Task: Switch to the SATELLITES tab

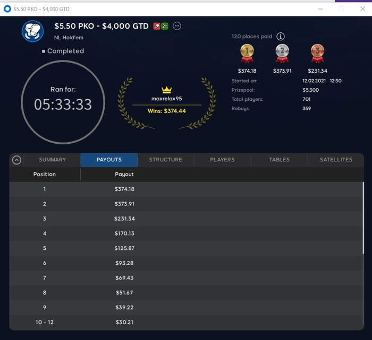Action: tap(336, 160)
